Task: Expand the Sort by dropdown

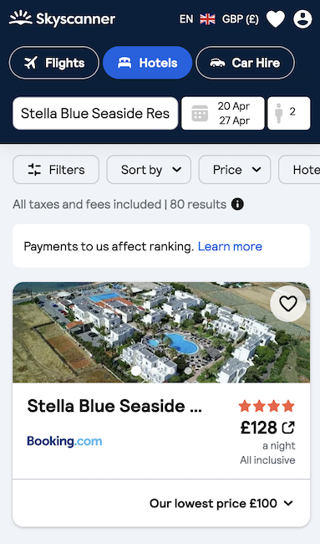Action: click(x=149, y=170)
